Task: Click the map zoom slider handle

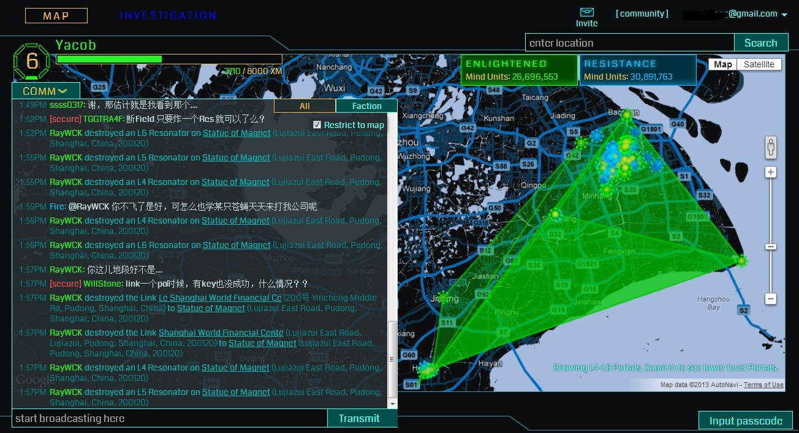Action: point(771,247)
